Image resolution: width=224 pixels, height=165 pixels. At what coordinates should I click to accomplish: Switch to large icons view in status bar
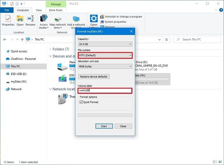(220, 162)
